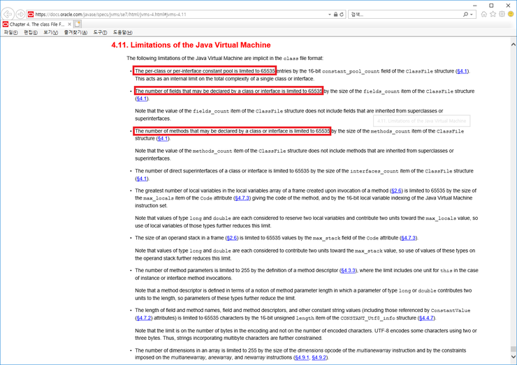Click the browser Back arrow button
517x365 pixels.
(8, 14)
